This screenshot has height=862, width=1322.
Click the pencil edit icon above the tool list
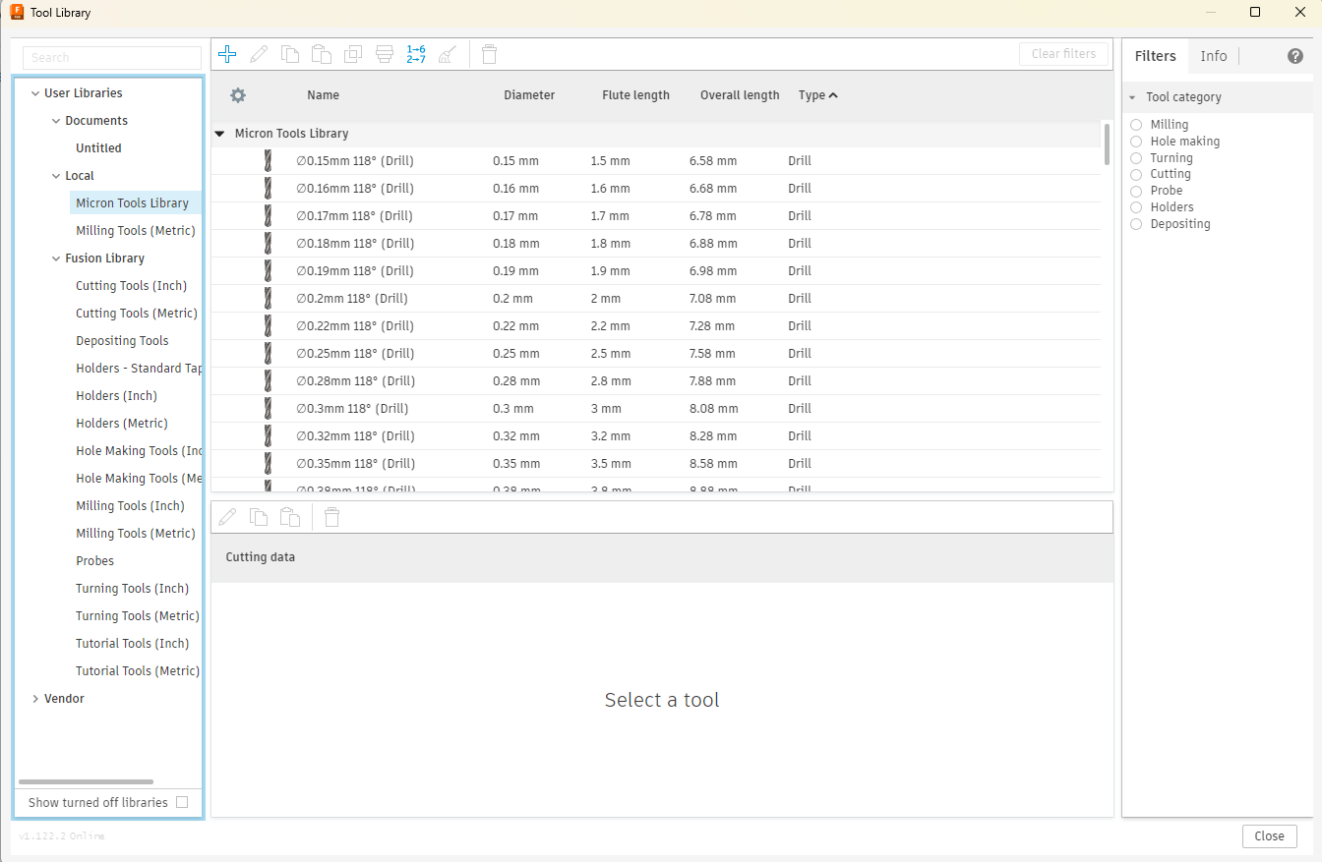pos(259,54)
